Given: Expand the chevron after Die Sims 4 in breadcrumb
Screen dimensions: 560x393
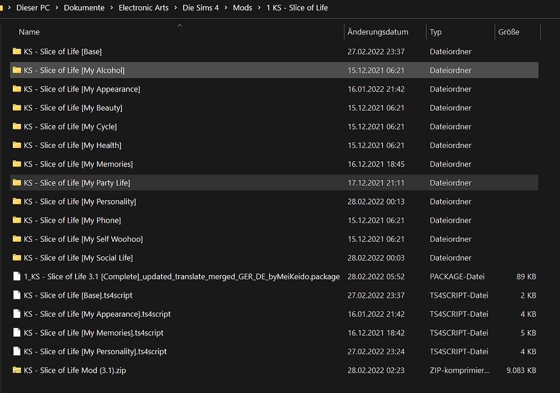Looking at the screenshot, I should [x=226, y=7].
